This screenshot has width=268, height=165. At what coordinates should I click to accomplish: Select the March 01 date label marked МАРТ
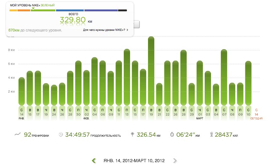pyautogui.click(x=200, y=114)
